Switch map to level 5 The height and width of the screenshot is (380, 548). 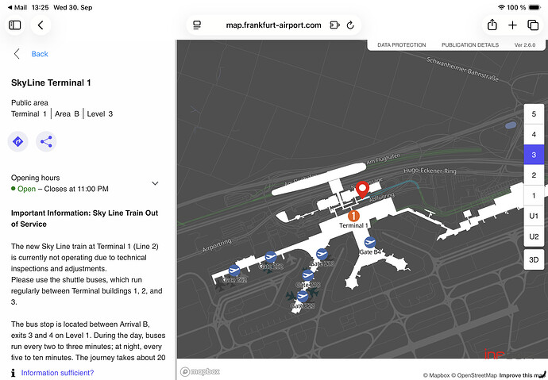click(534, 113)
